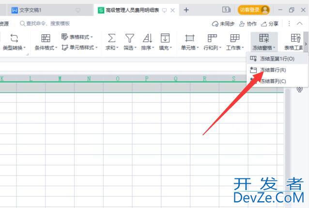Open a new tab with plus button
The image size is (309, 208).
tap(186, 10)
